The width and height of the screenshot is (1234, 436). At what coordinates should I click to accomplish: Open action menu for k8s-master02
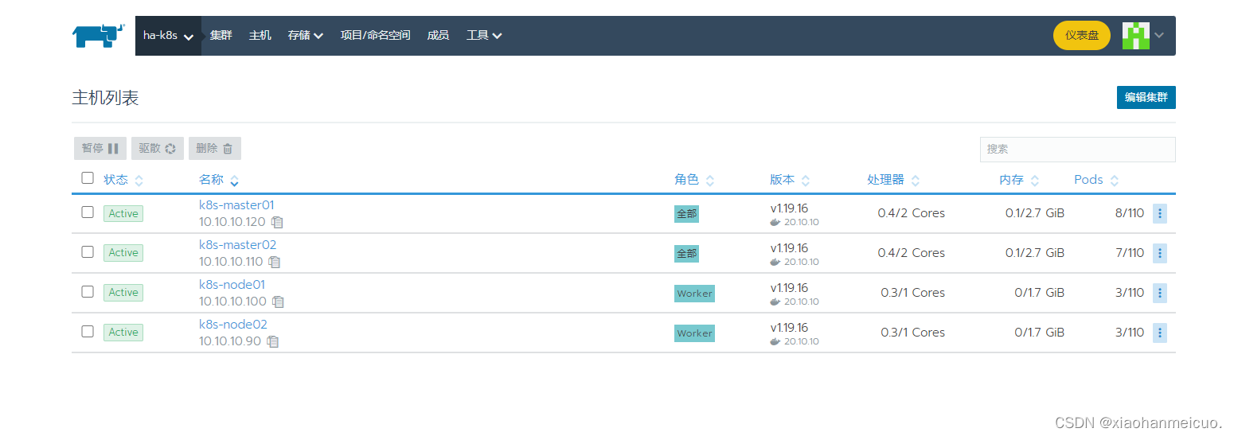pyautogui.click(x=1160, y=253)
